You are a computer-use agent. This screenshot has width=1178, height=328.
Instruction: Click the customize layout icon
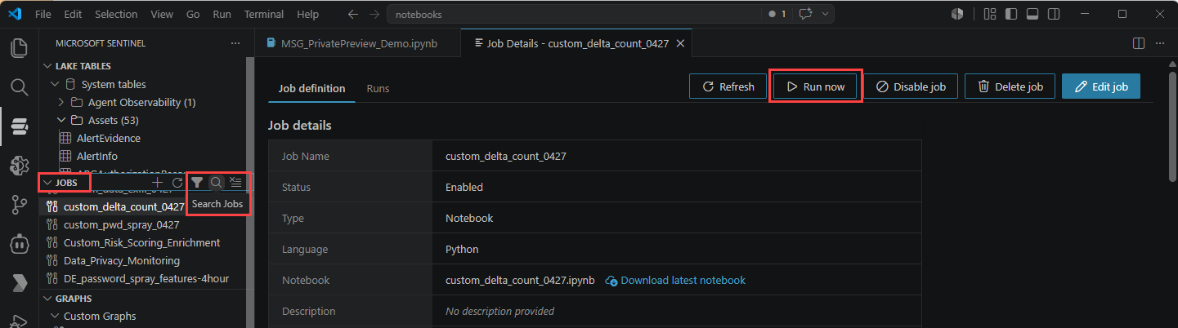tap(990, 14)
